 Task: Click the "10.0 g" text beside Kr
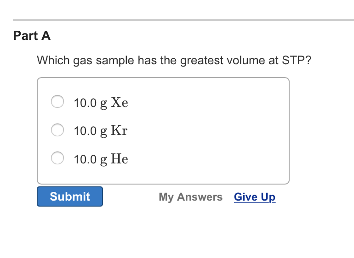click(90, 131)
